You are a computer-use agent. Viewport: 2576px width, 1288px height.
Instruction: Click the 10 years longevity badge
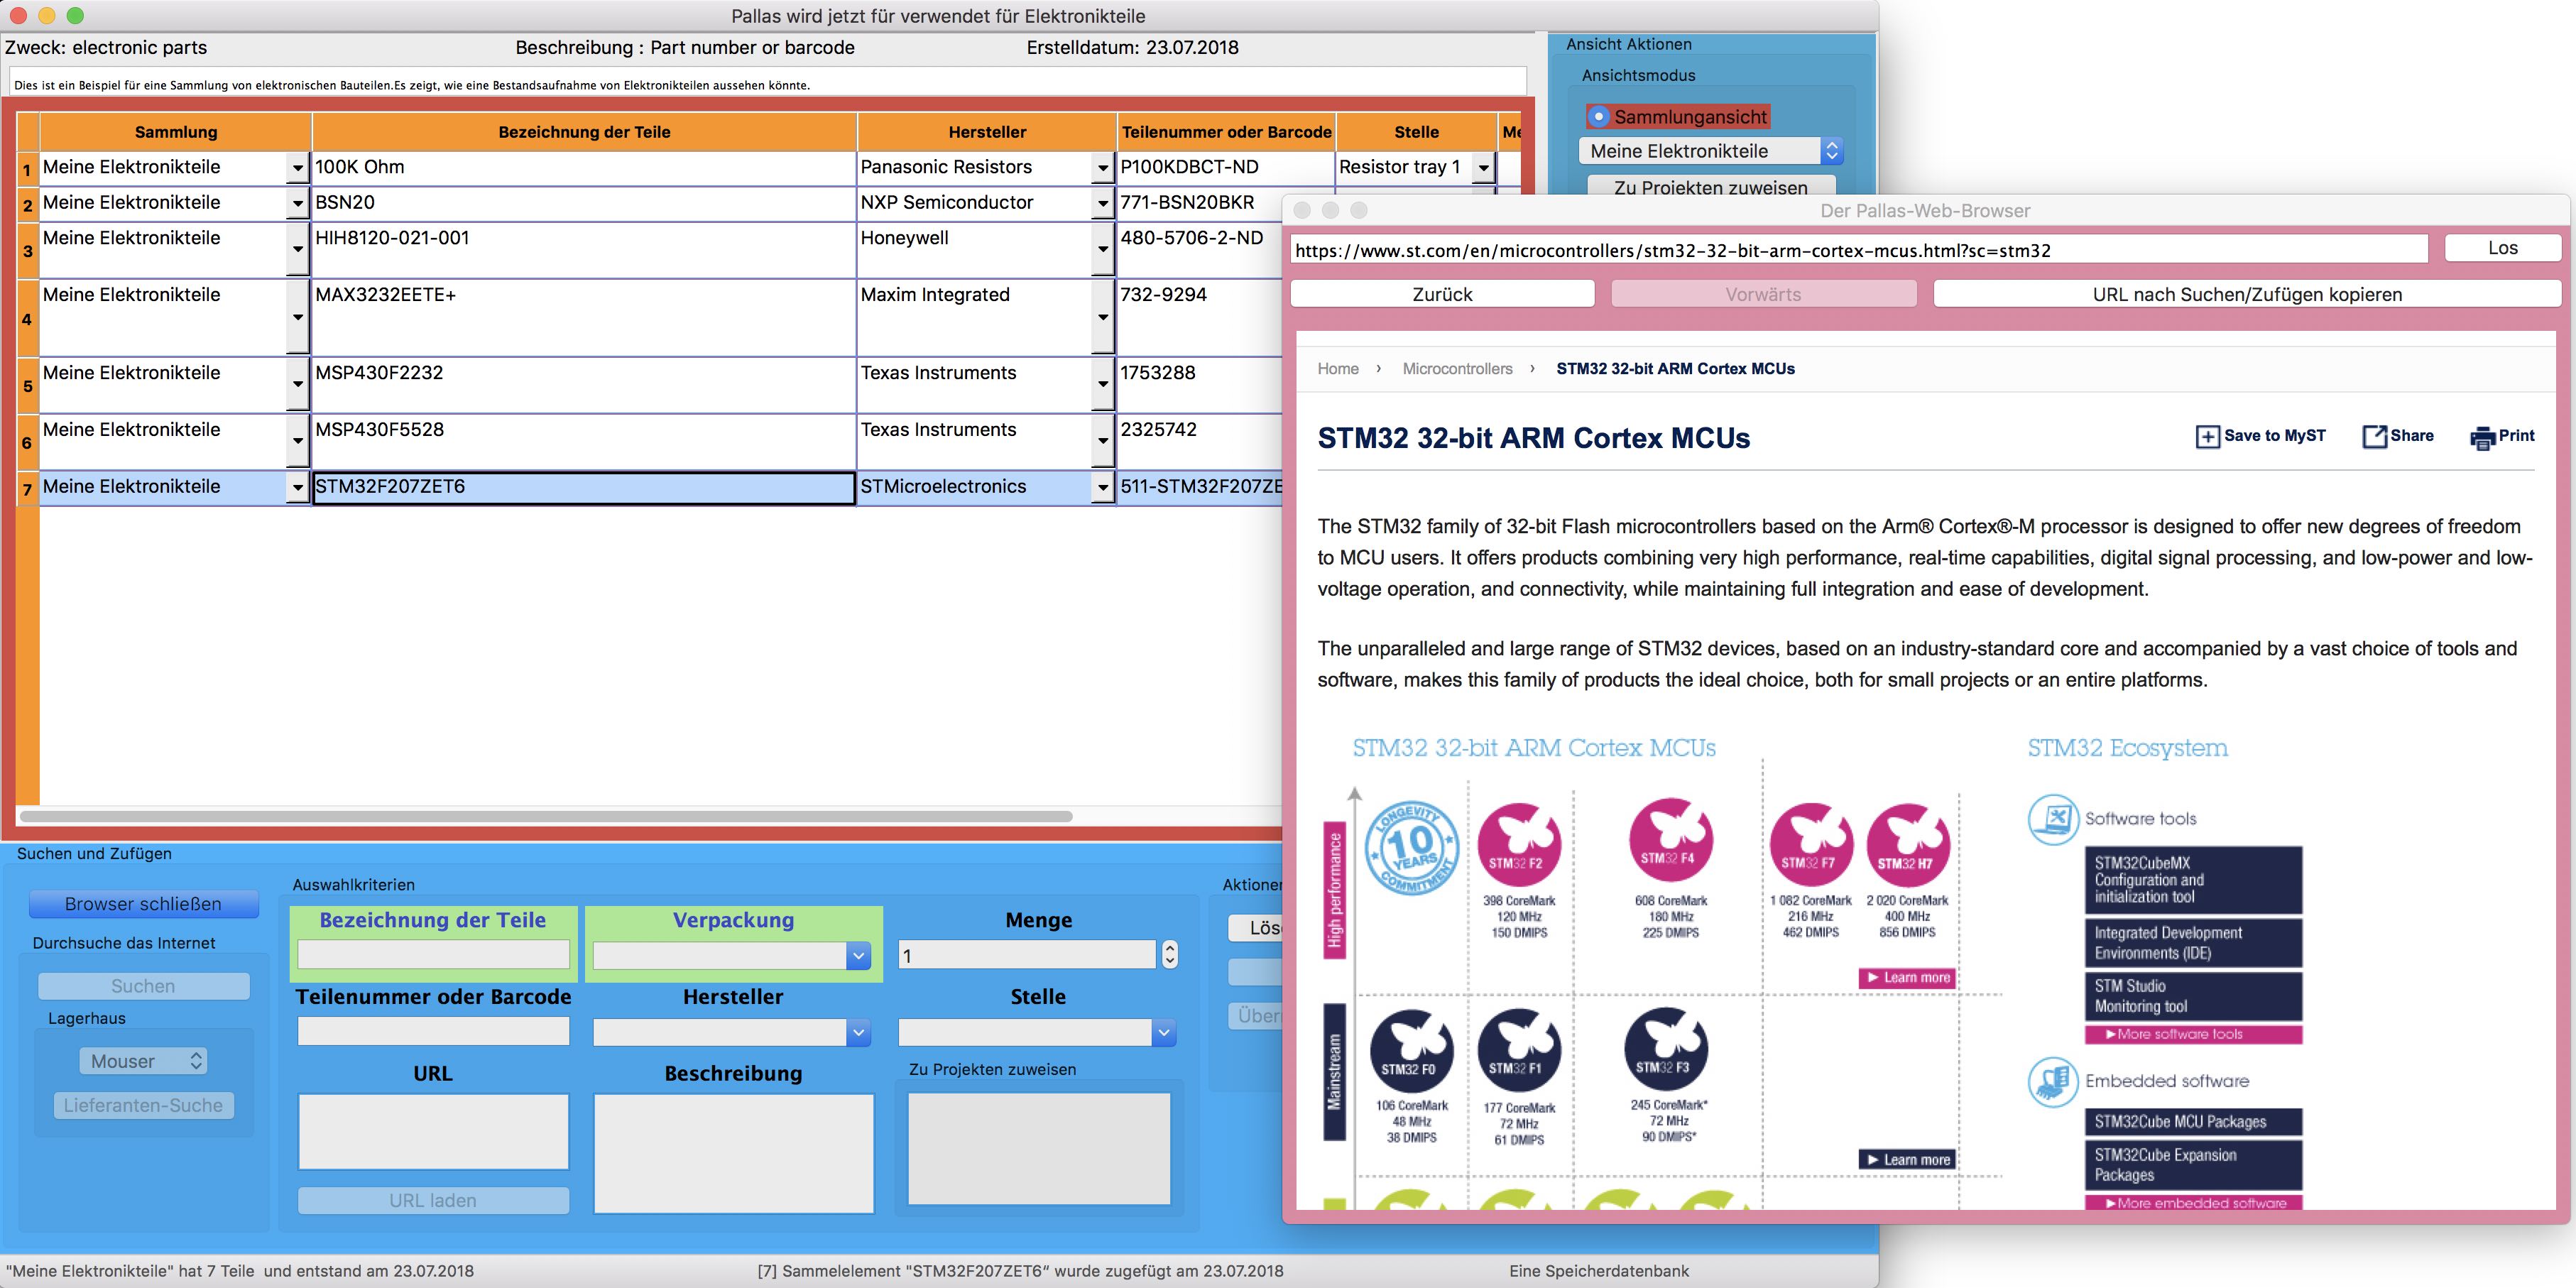click(x=1411, y=848)
